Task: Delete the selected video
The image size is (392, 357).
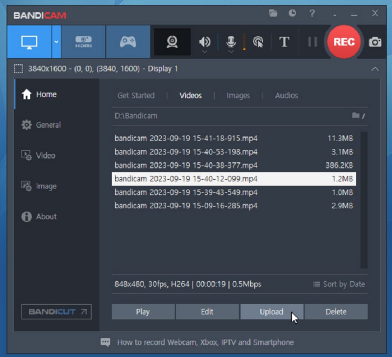Action: [x=336, y=312]
